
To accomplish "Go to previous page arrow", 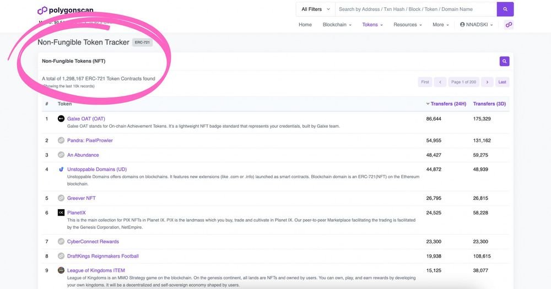I will [x=440, y=82].
